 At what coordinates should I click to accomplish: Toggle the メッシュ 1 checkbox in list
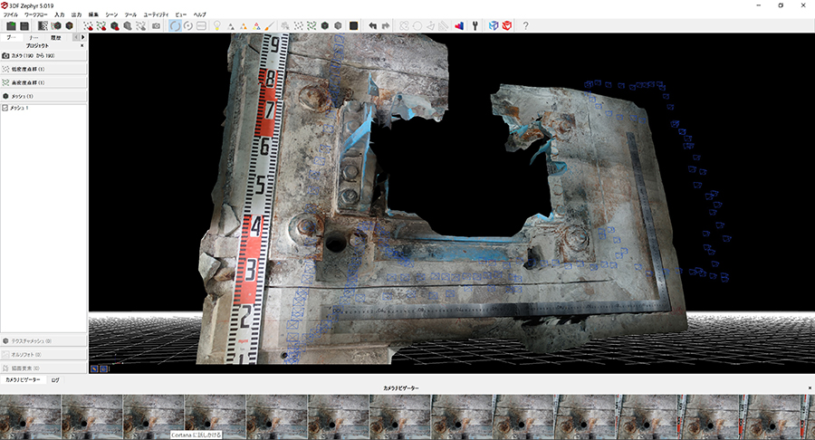click(5, 108)
